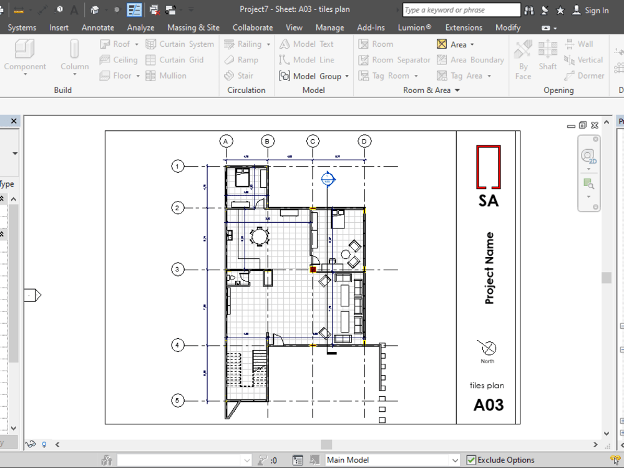The height and width of the screenshot is (468, 624).
Task: Click the Column tool
Action: click(74, 57)
